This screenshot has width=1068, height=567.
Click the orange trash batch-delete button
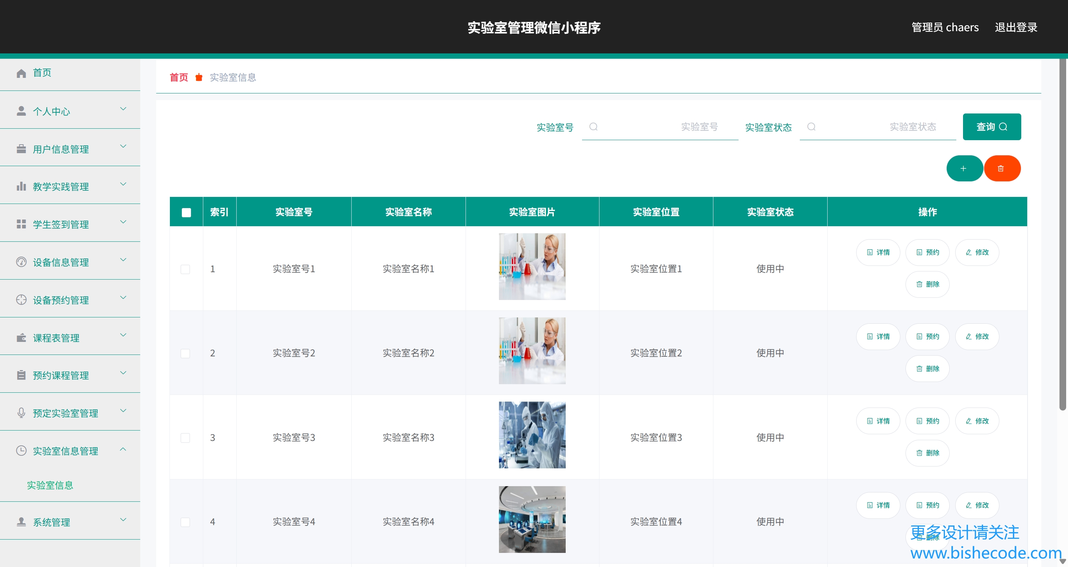click(x=1001, y=168)
